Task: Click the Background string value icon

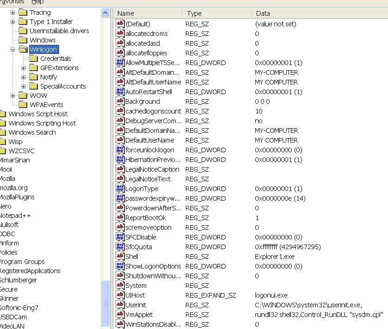Action: tap(120, 101)
